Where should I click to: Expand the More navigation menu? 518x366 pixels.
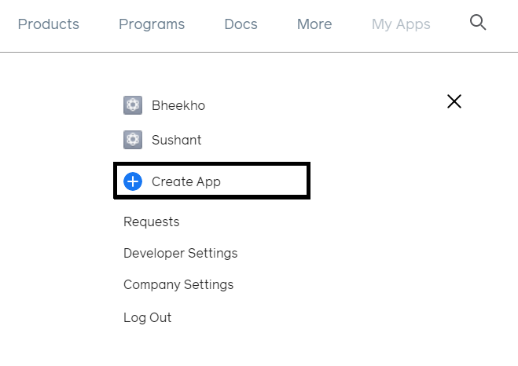point(314,24)
